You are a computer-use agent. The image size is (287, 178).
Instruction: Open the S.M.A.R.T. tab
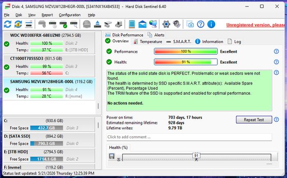point(179,41)
